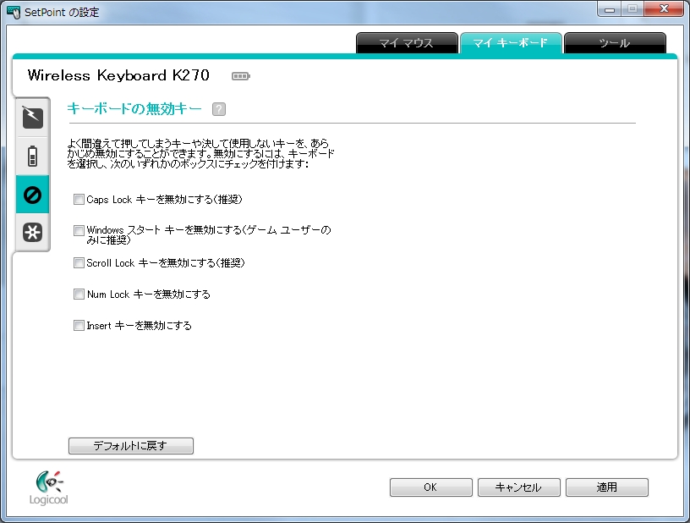Click the Wireless Keyboard K270 title

click(118, 75)
